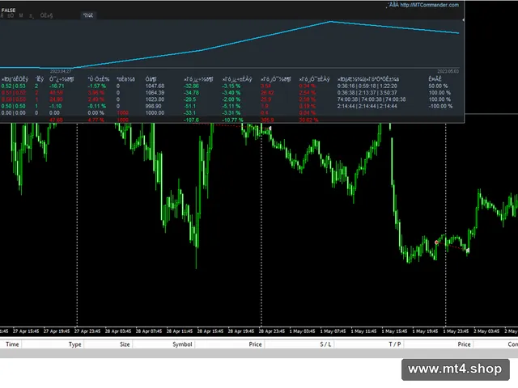The width and height of the screenshot is (518, 388).
Task: Select the -20.5 drawdown value
Action: 190,99
